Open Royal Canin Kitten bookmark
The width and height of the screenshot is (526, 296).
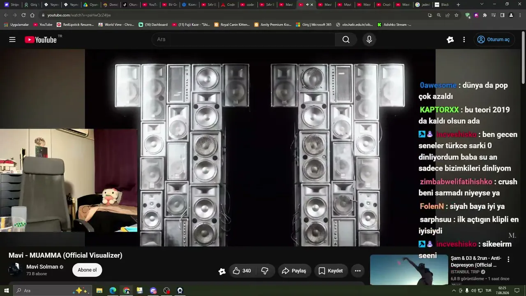pyautogui.click(x=232, y=25)
